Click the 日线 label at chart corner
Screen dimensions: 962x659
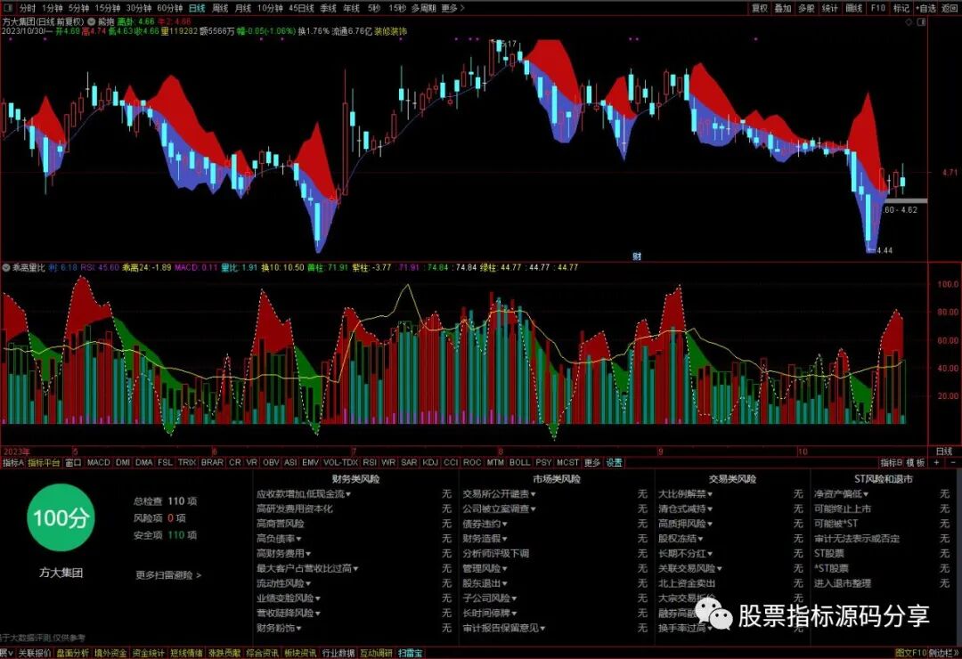(944, 451)
